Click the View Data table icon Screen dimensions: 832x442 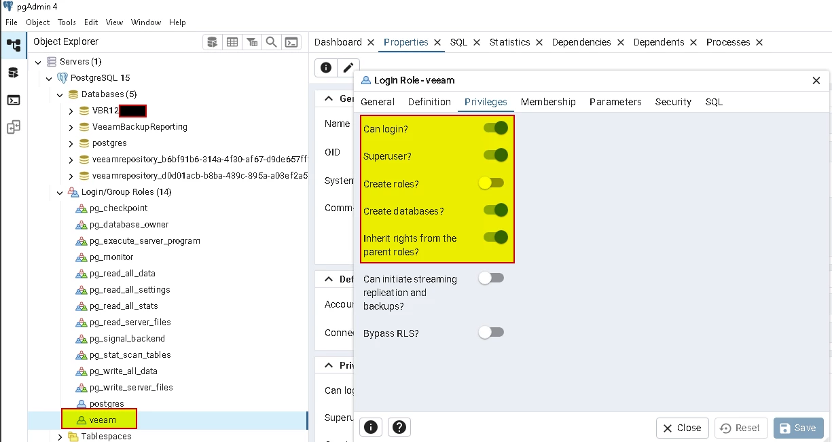[232, 42]
